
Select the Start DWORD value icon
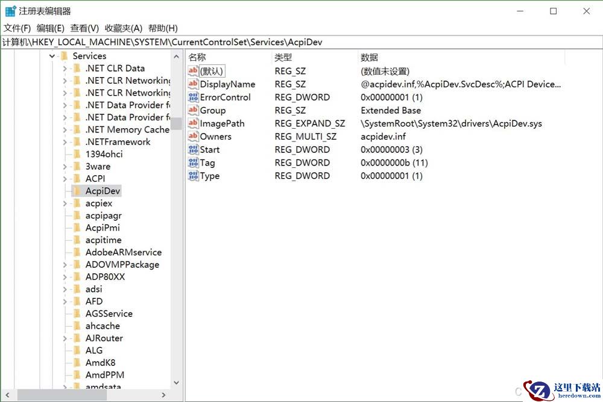tap(193, 149)
